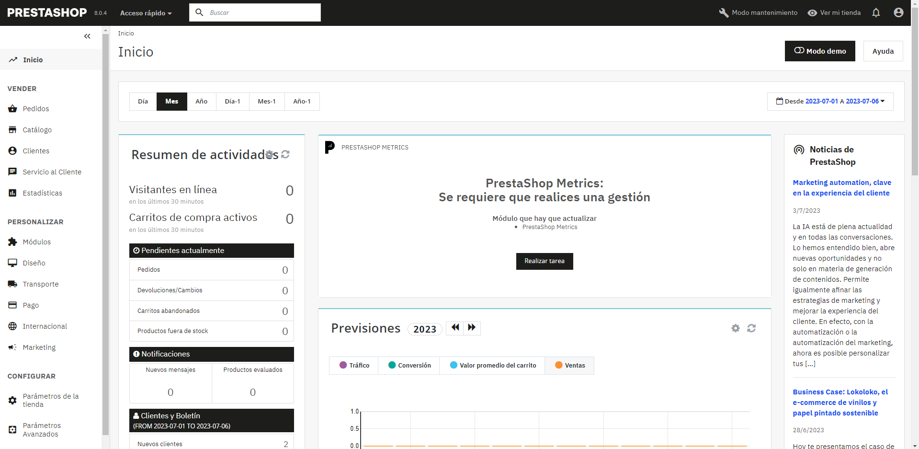Toggle the Tráfico chart series
Screen dimensions: 919x449
point(354,366)
